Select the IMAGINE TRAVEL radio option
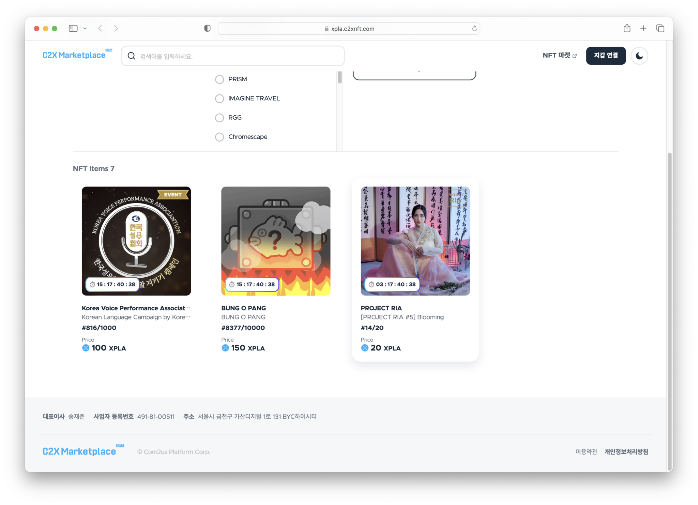 coord(219,99)
